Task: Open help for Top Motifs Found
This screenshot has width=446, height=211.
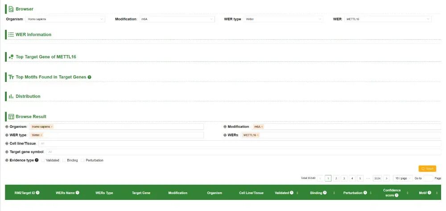Action: click(x=89, y=77)
